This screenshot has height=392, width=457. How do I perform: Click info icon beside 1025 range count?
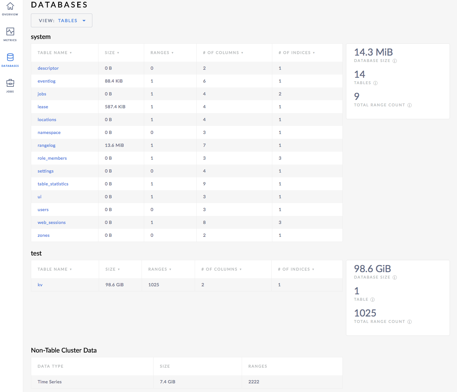(x=409, y=322)
